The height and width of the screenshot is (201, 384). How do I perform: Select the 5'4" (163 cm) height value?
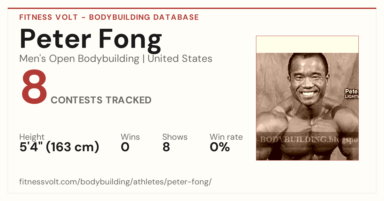click(59, 147)
